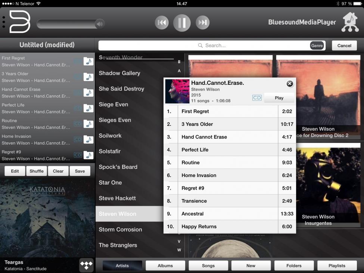Open the Steven Wilson Insurgentes album cover
The height and width of the screenshot is (273, 364).
(328, 186)
